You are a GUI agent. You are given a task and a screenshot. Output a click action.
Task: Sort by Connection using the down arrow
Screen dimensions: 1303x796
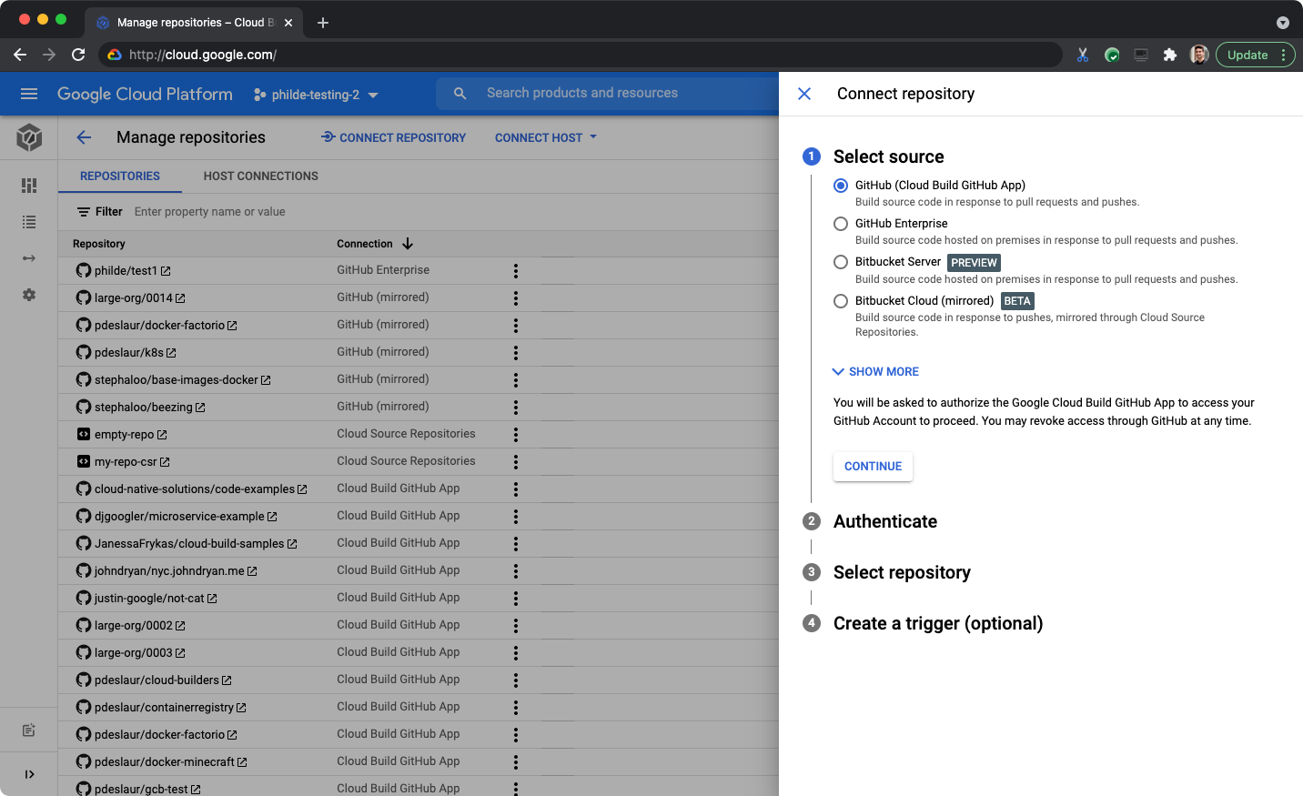pos(408,244)
